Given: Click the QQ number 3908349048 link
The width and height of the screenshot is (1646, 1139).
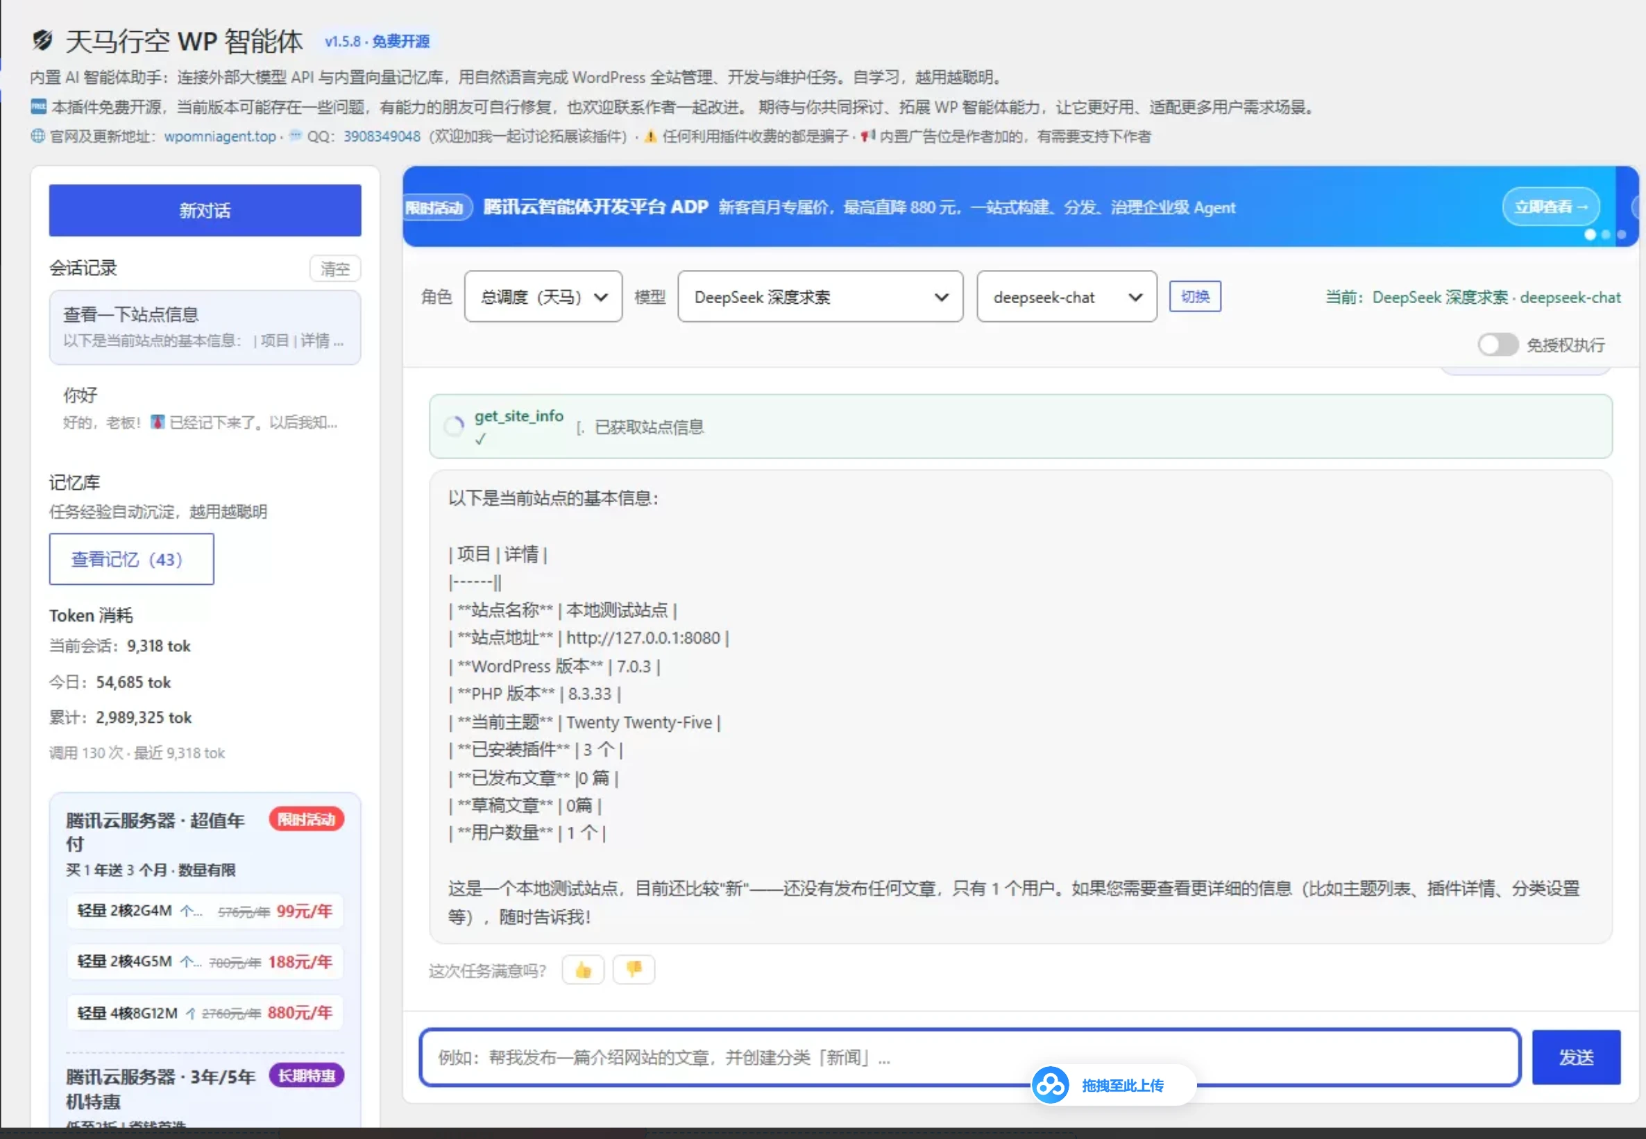Looking at the screenshot, I should (382, 137).
